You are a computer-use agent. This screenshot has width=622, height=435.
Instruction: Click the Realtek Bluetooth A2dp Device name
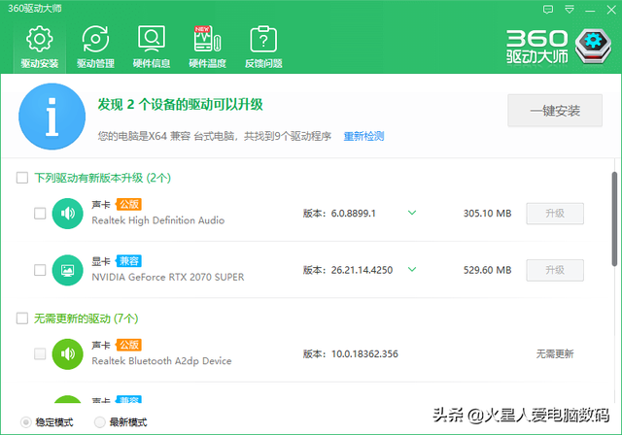coord(161,361)
